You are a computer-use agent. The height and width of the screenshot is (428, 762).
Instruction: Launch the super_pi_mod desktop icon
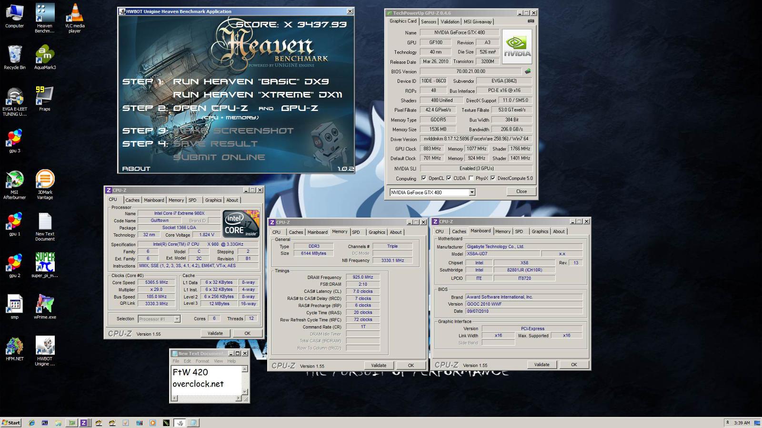(x=45, y=265)
